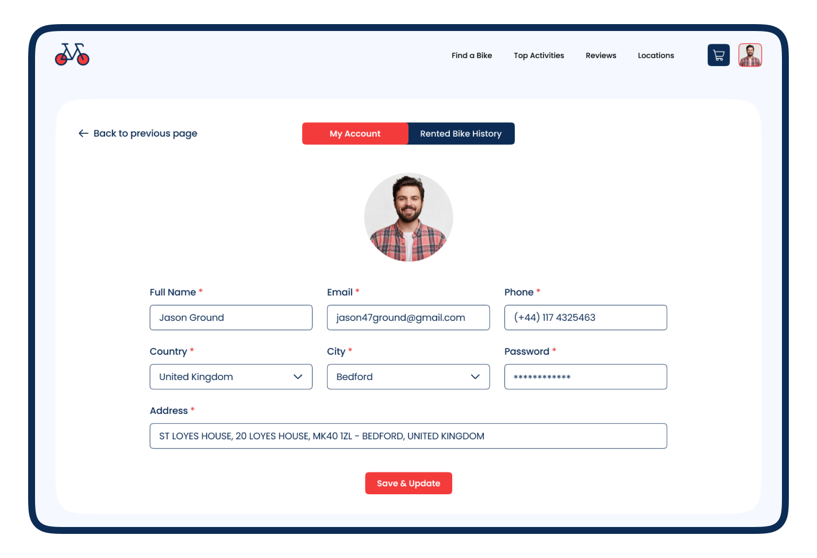Go to Top Activities

539,56
